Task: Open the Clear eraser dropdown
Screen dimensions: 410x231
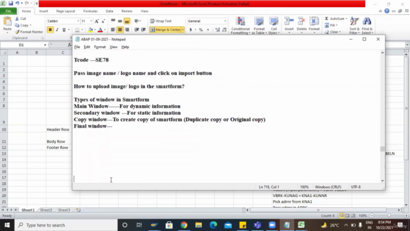Action: 333,32
